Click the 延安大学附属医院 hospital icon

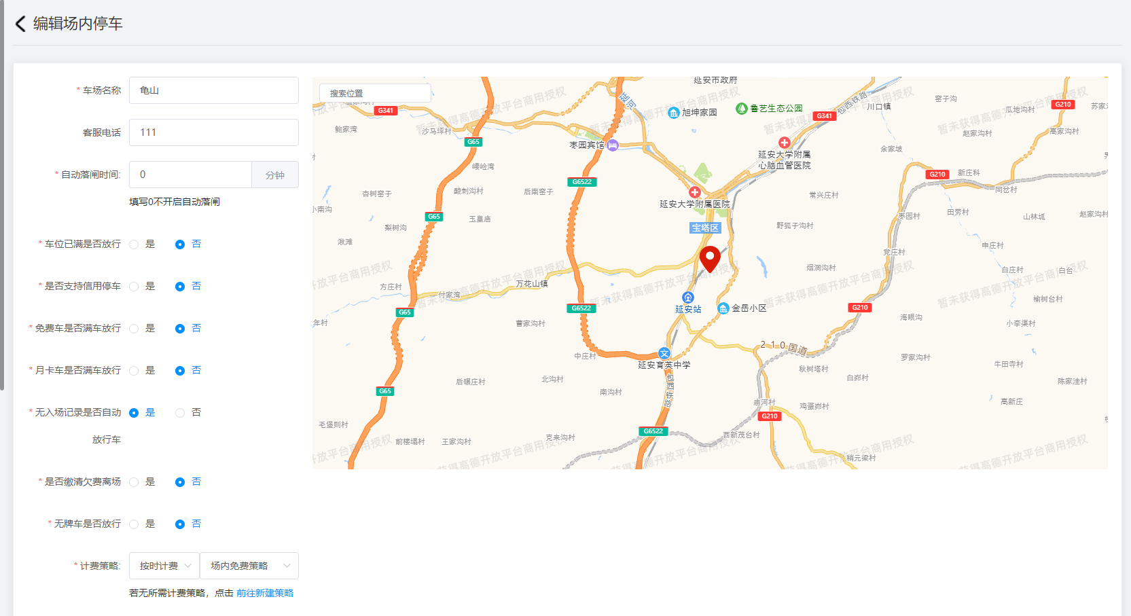pos(694,192)
